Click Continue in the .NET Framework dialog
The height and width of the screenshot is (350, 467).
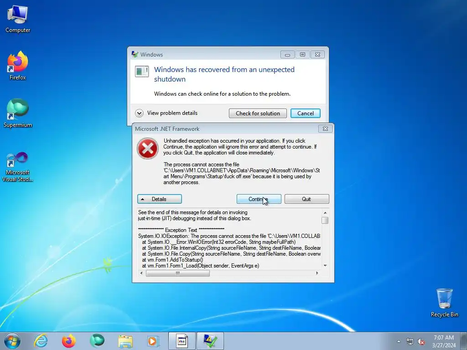click(259, 199)
